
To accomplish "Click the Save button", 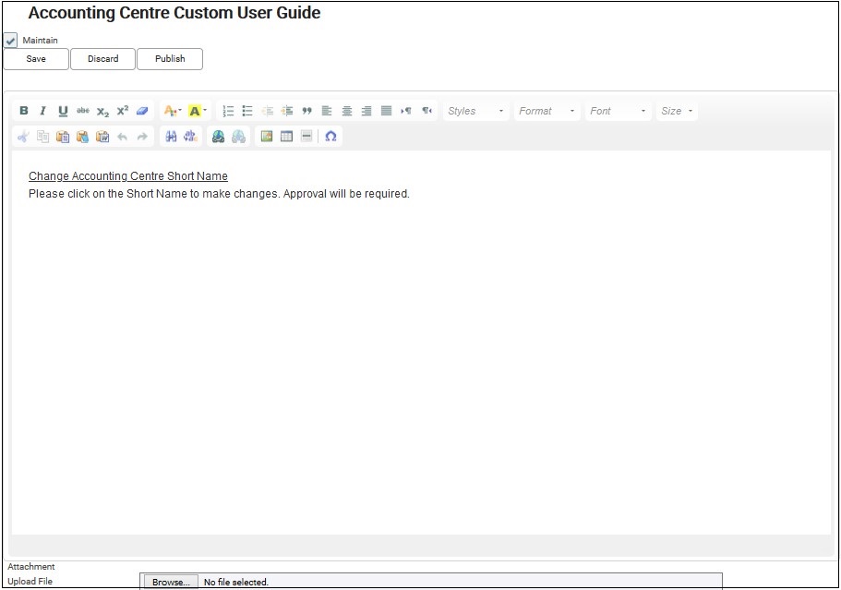I will pos(36,59).
